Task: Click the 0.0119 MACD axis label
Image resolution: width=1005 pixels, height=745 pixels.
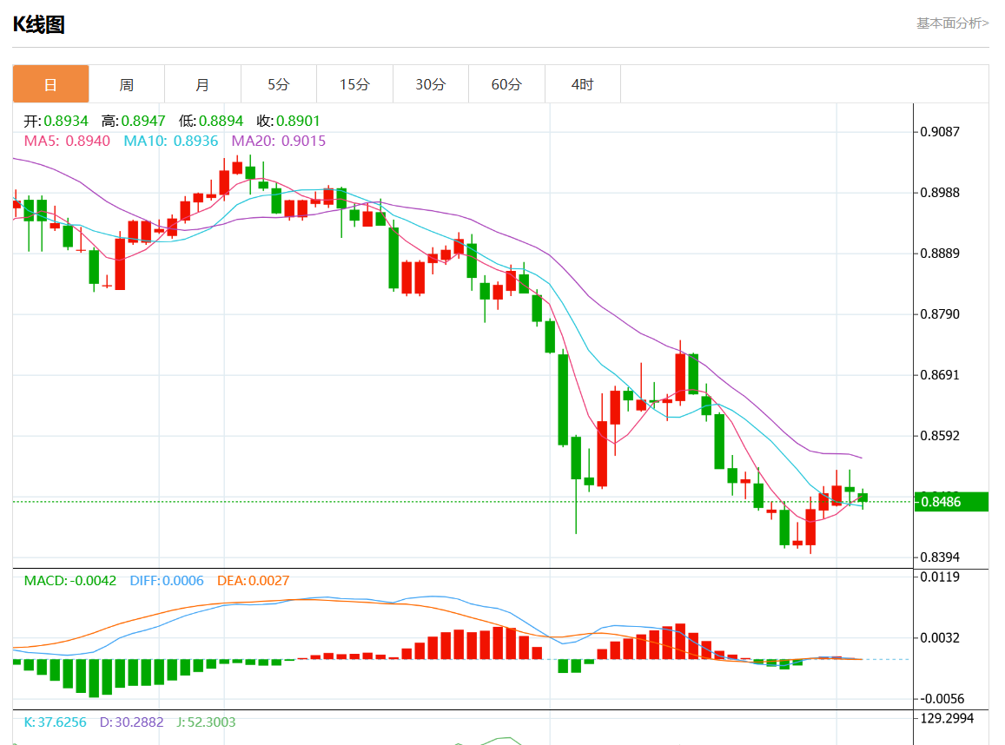Action: click(940, 577)
